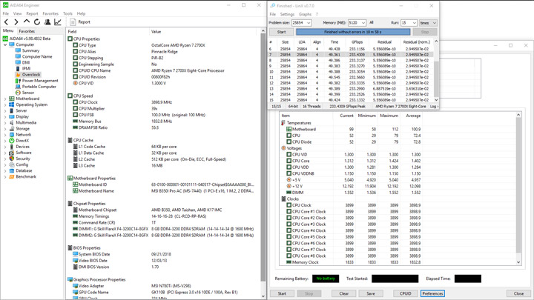534x300 pixels.
Task: Open LinX Settings menu
Action: click(x=287, y=14)
